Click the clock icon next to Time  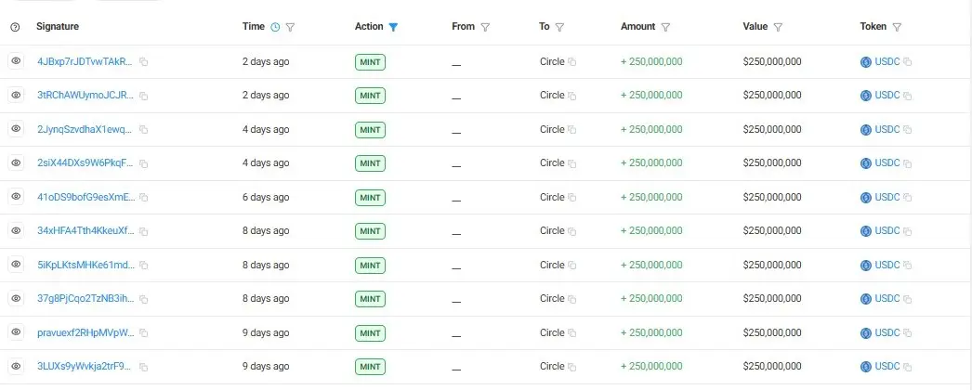point(275,27)
